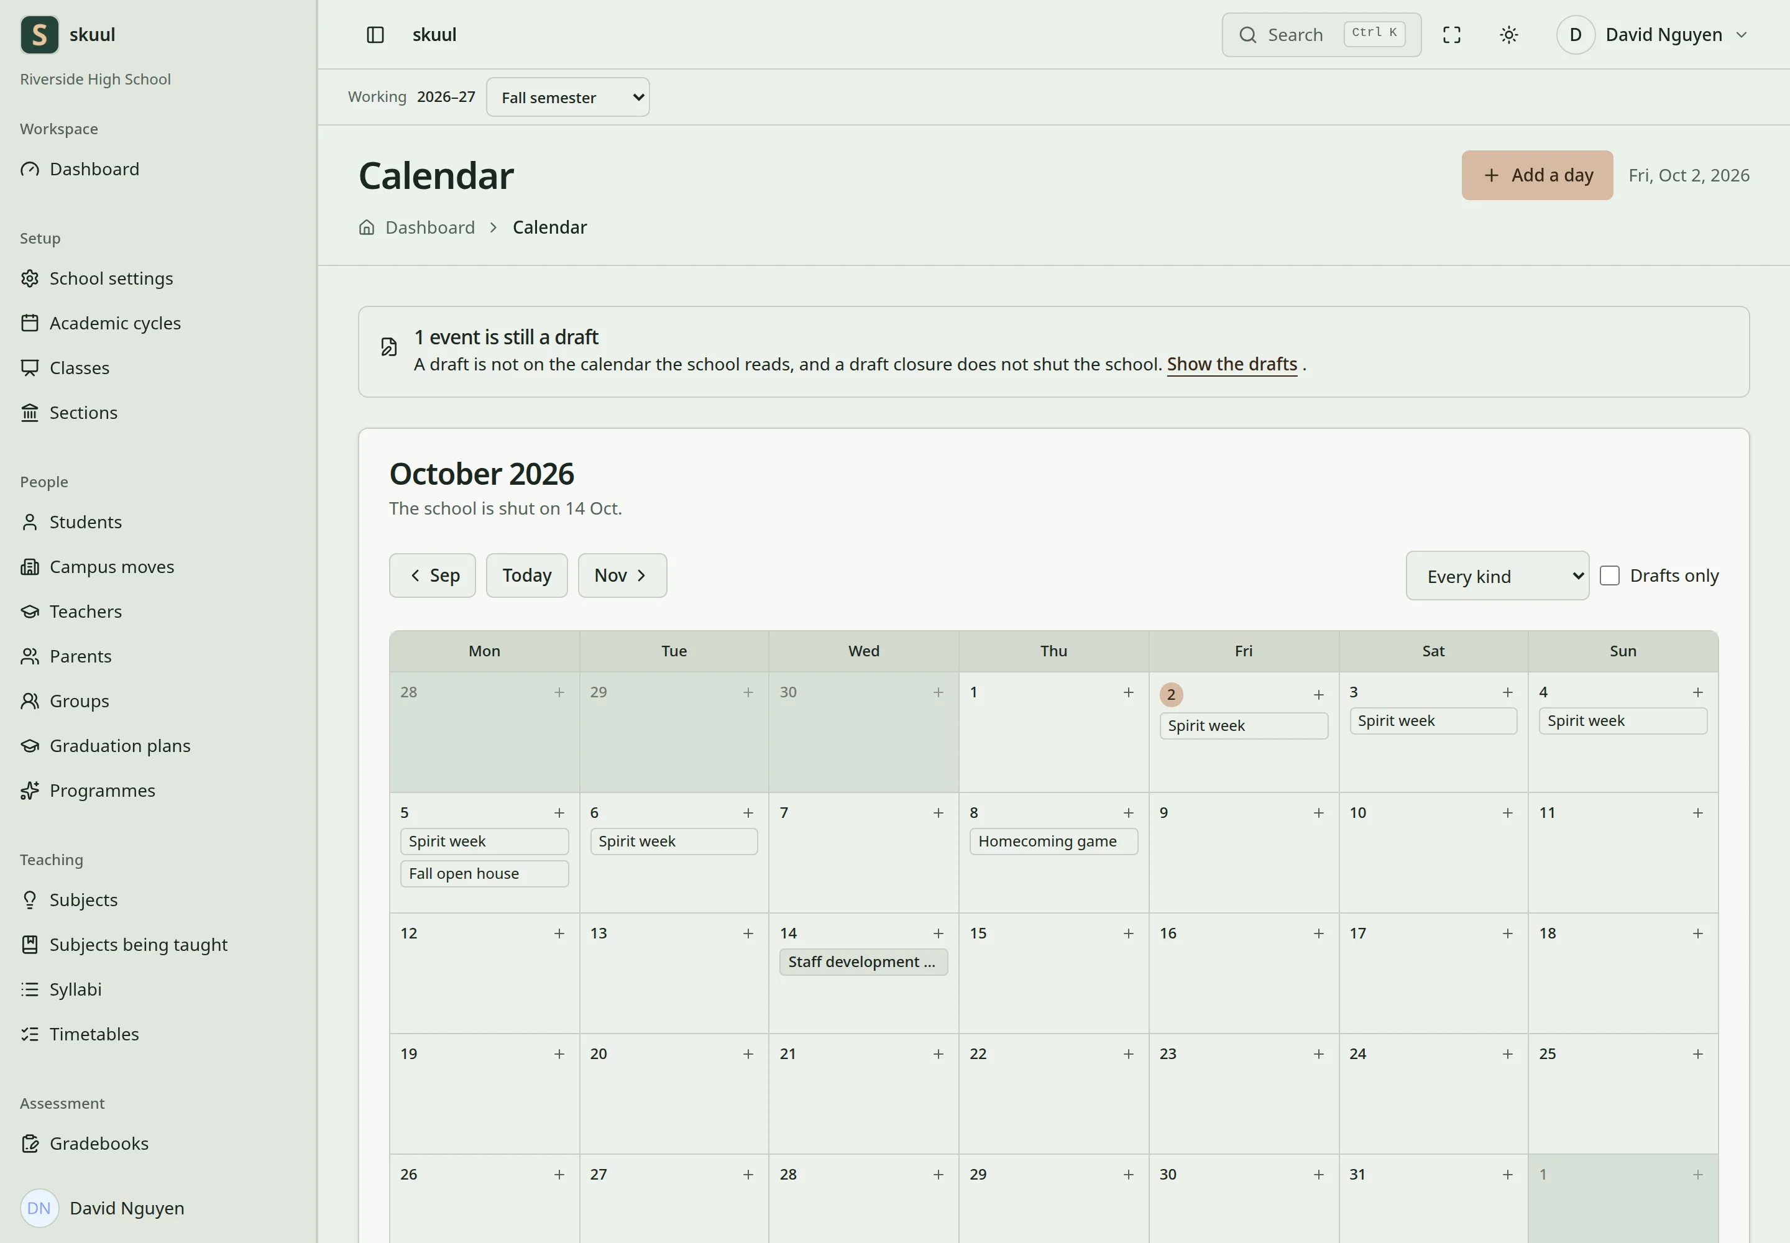Image resolution: width=1790 pixels, height=1243 pixels.
Task: Click Show the drafts link
Action: [x=1231, y=364]
